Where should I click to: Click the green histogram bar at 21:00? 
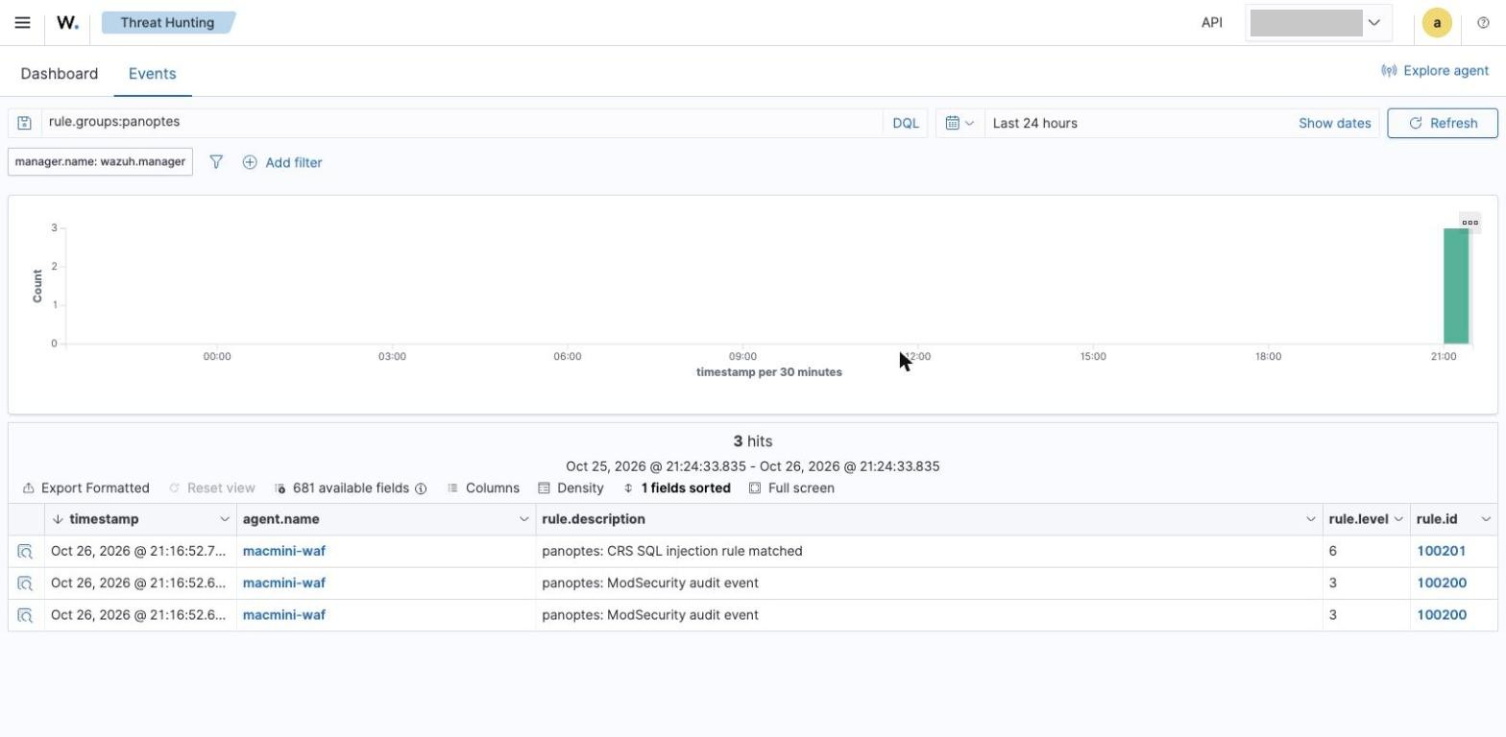[1456, 286]
